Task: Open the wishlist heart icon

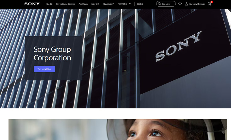Action: point(180,4)
